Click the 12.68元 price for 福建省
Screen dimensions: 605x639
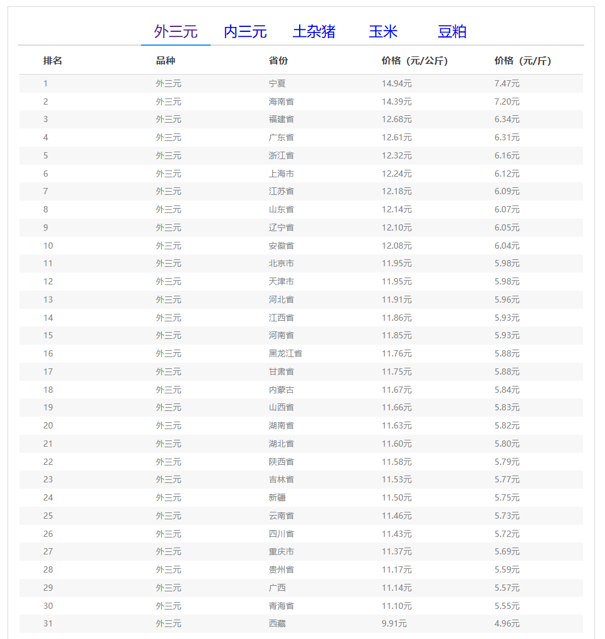click(x=396, y=119)
